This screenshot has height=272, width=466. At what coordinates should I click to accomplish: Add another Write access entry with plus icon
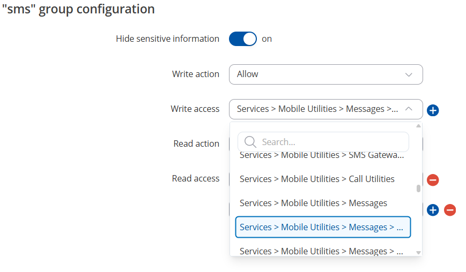[433, 110]
